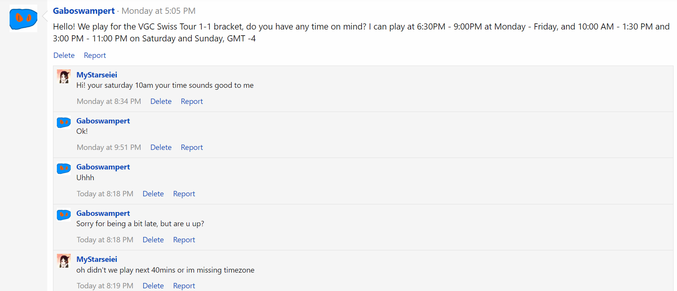Open Gaboswampert's profile from the main post heading
The height and width of the screenshot is (291, 677).
point(84,11)
